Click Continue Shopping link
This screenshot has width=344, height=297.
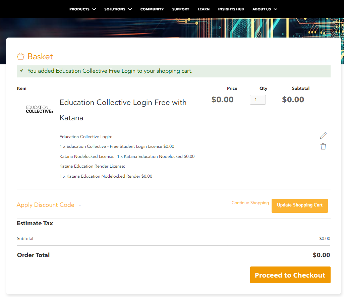pos(250,203)
